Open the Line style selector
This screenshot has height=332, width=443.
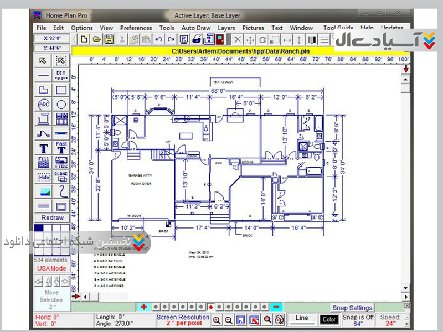tap(302, 319)
